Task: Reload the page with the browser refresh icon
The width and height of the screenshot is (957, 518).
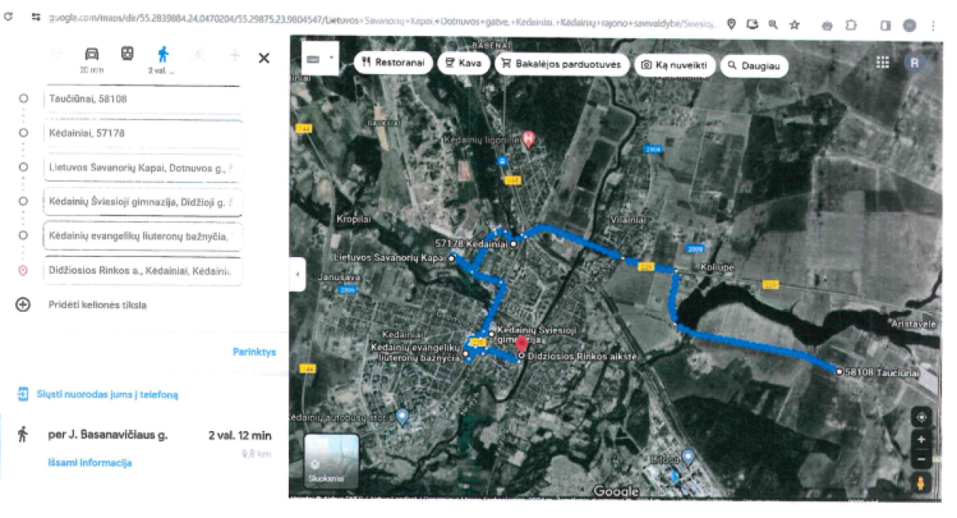Action: point(8,16)
